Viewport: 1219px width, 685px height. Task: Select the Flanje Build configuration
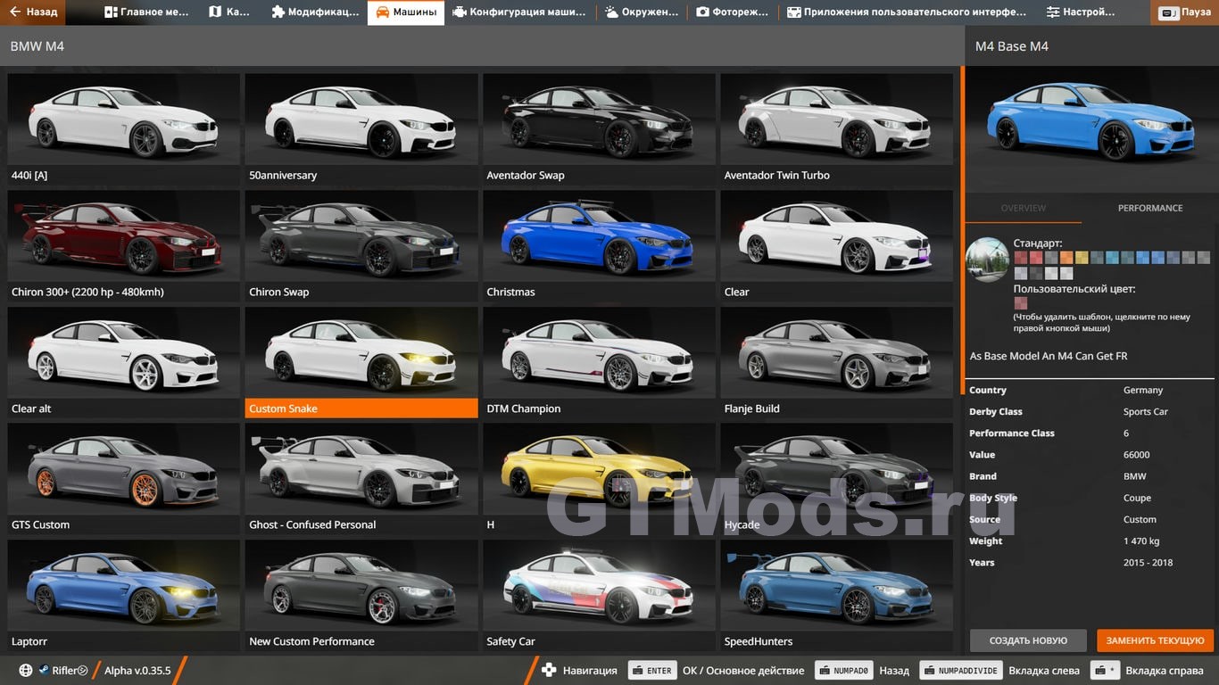point(837,362)
